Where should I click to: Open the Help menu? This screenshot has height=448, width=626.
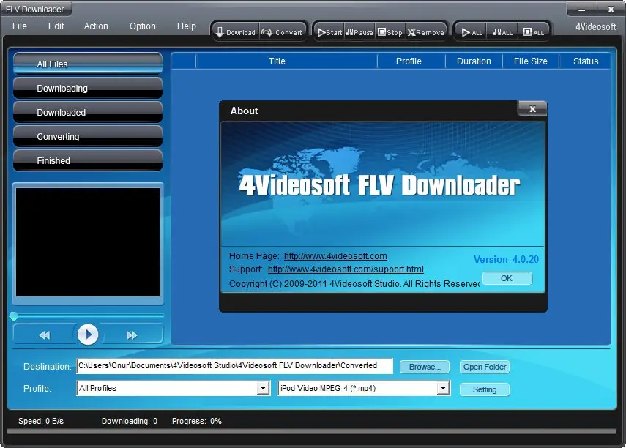click(187, 26)
